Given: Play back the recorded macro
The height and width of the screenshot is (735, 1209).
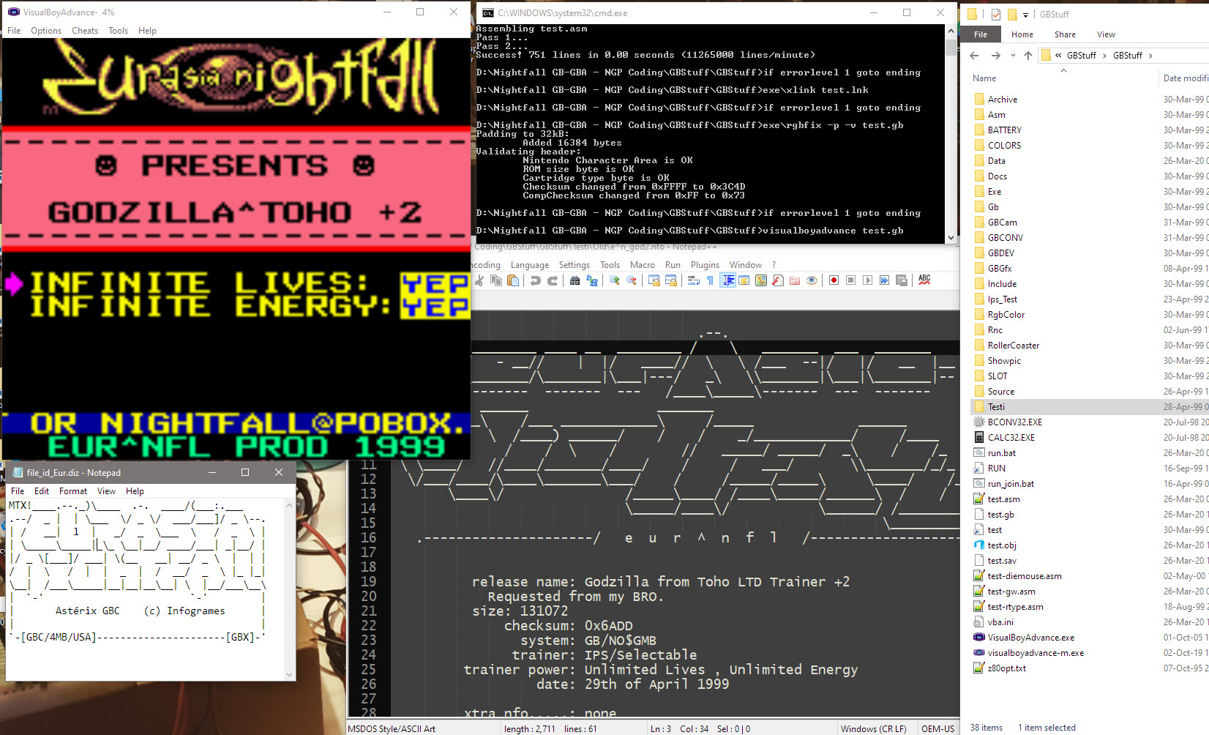Looking at the screenshot, I should coord(867,280).
